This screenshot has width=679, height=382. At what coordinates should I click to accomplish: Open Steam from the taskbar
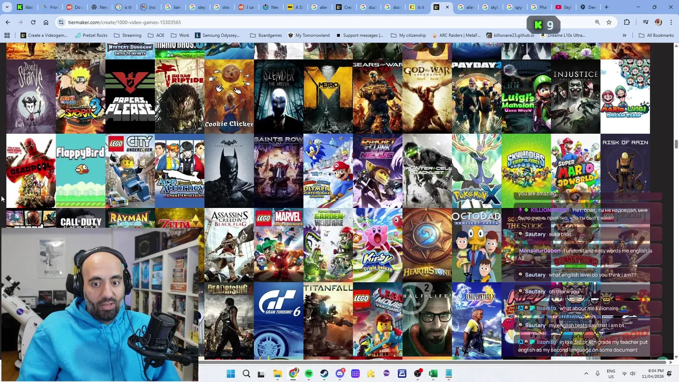324,374
